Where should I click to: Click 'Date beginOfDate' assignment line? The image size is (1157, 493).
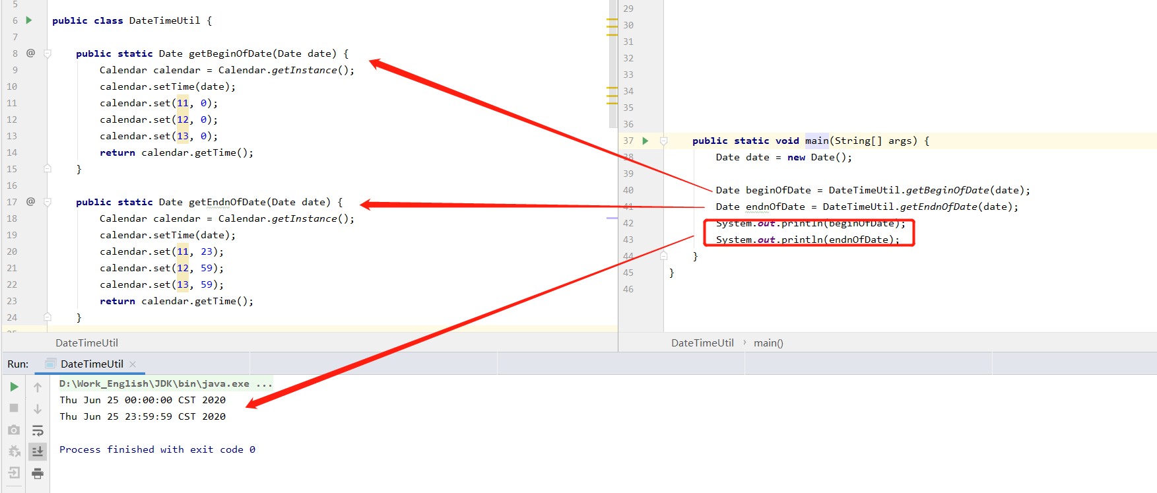(x=873, y=190)
